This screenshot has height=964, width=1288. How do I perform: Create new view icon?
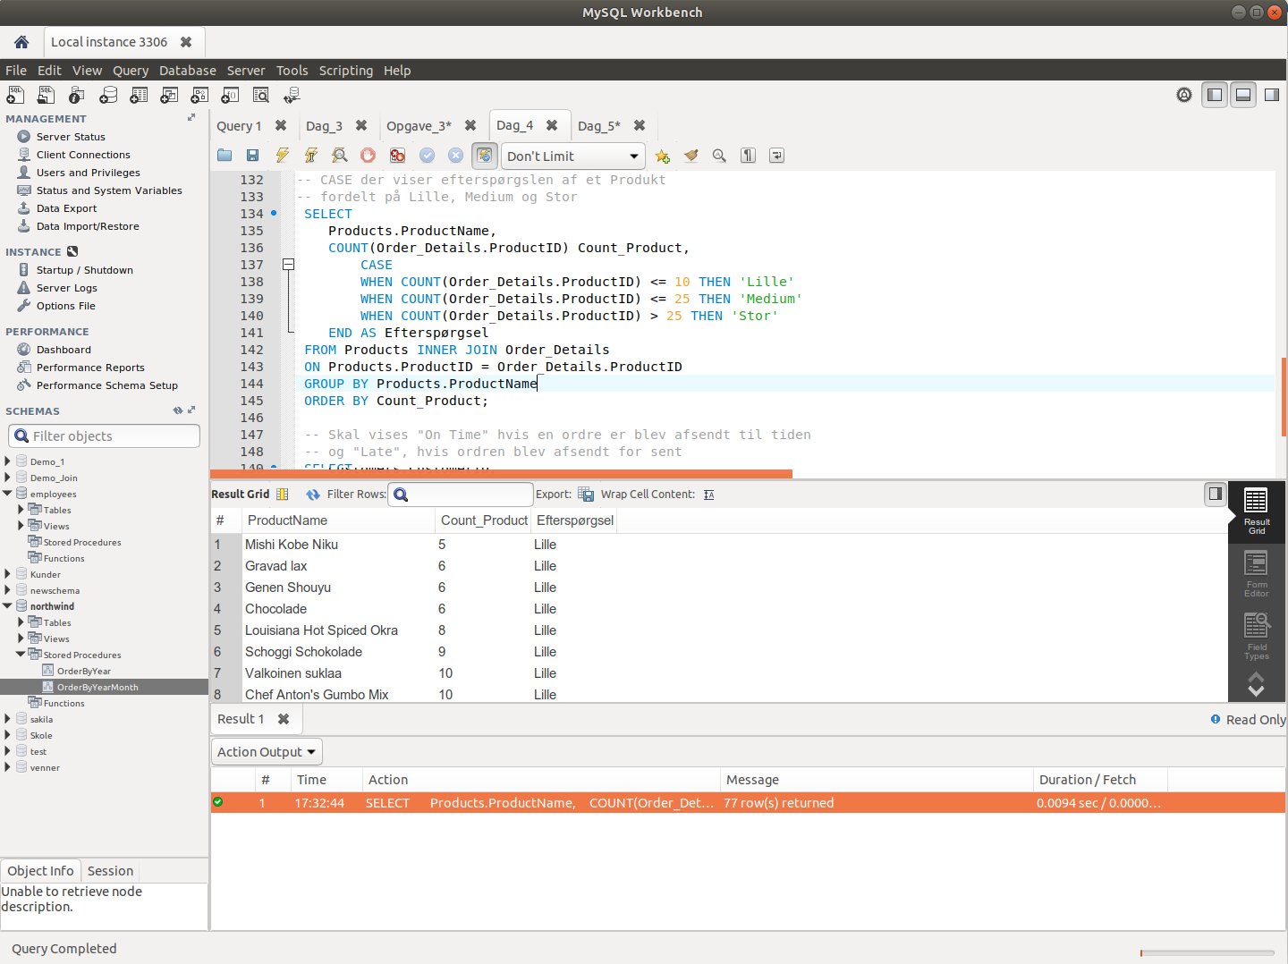pyautogui.click(x=169, y=95)
